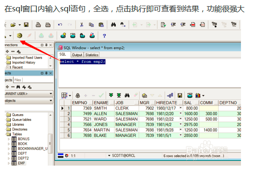Click the Paste clipboard icon
Image resolution: width=275 pixels, height=184 pixels.
(101, 25)
